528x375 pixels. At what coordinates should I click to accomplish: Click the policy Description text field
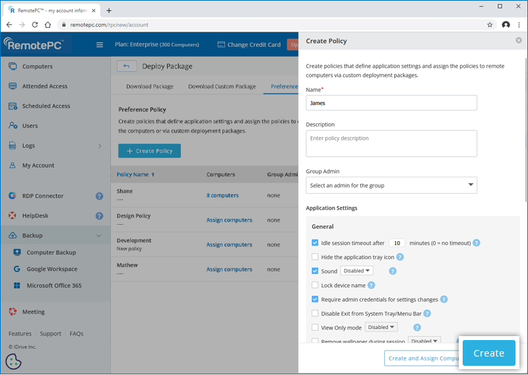pos(391,143)
